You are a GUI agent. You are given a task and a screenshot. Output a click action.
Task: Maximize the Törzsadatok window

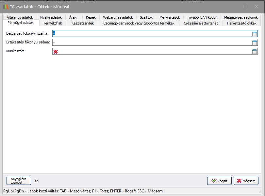(245, 7)
